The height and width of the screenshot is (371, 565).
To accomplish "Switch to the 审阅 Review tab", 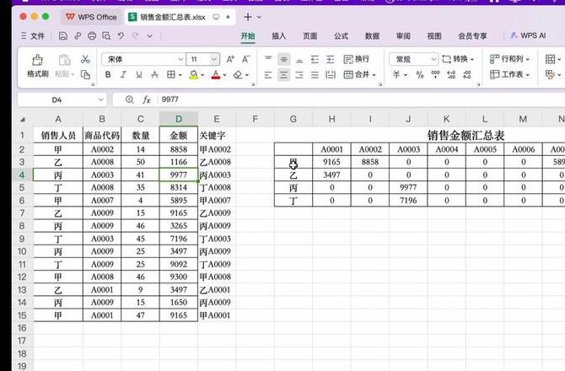I will coord(403,36).
